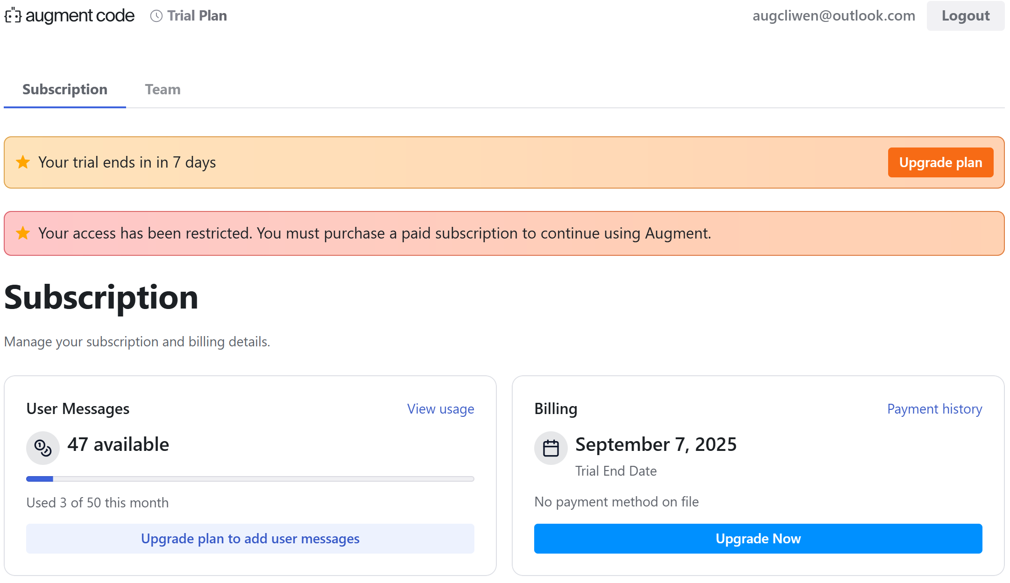
Task: Click the augment code wordmark text
Action: click(x=80, y=16)
